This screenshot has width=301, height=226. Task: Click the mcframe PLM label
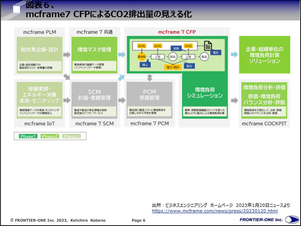click(x=40, y=32)
